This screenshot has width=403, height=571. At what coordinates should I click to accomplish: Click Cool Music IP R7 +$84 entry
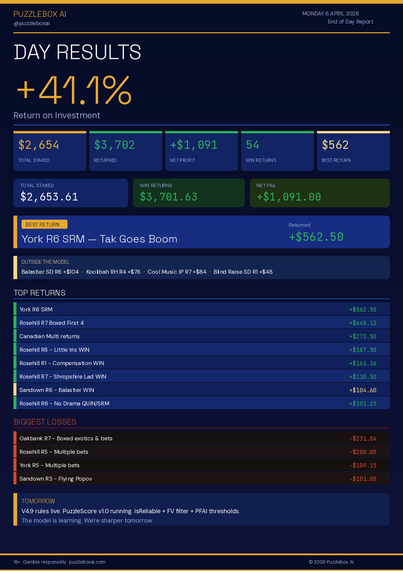[x=177, y=272]
